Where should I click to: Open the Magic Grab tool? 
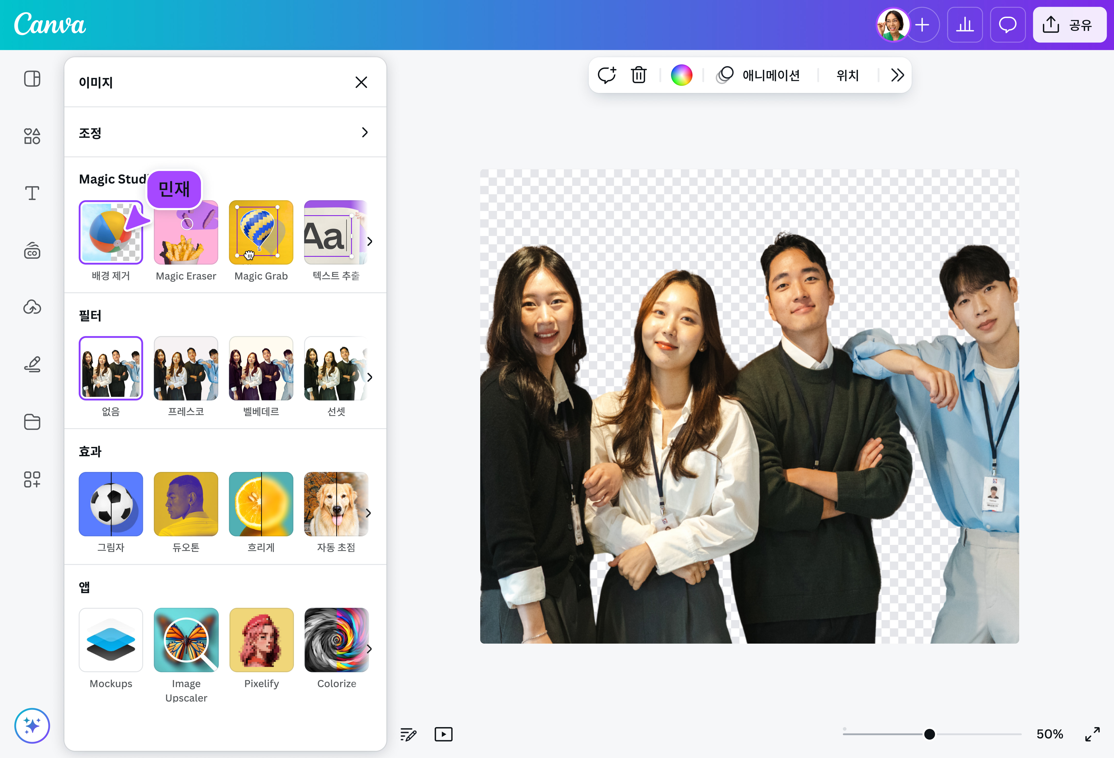[261, 232]
